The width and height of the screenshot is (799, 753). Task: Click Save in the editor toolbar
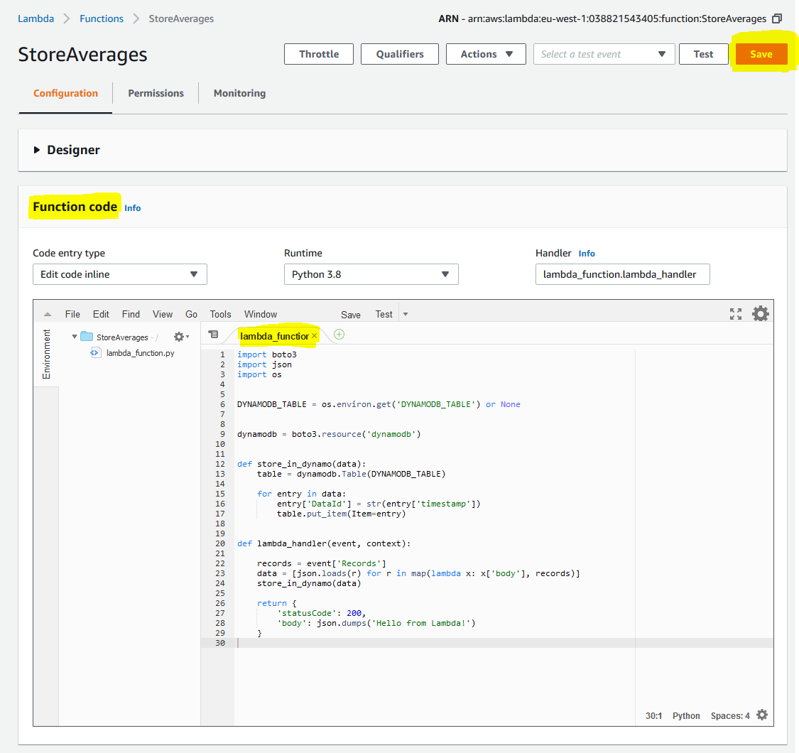(351, 315)
